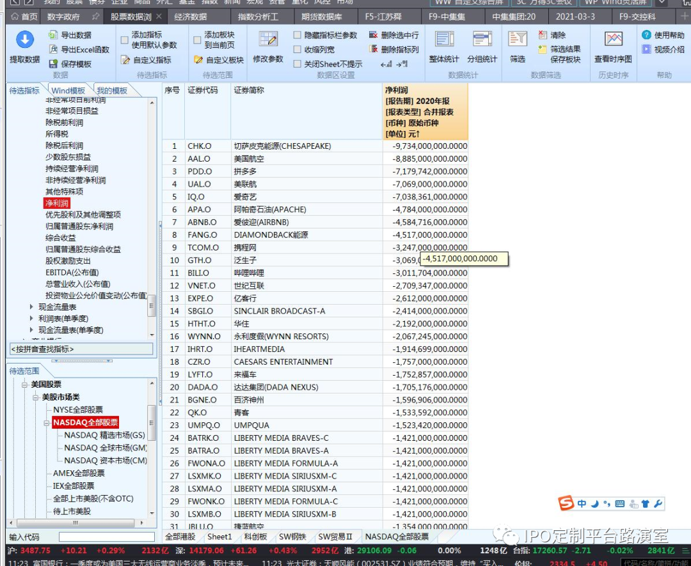Click the 筛选 funnel filter icon

click(518, 40)
